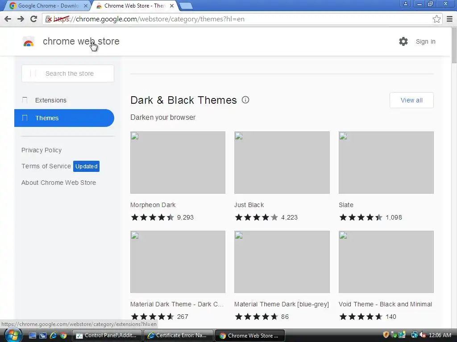Open the Terms of Service link

(46, 166)
